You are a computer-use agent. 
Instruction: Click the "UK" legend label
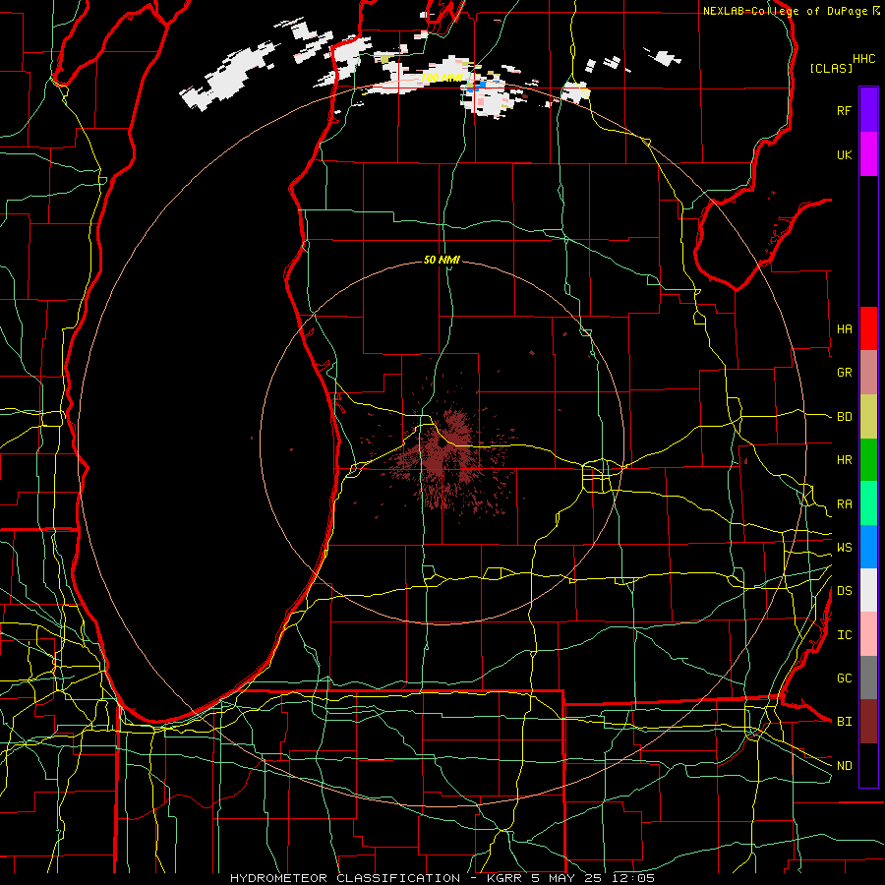[x=844, y=154]
